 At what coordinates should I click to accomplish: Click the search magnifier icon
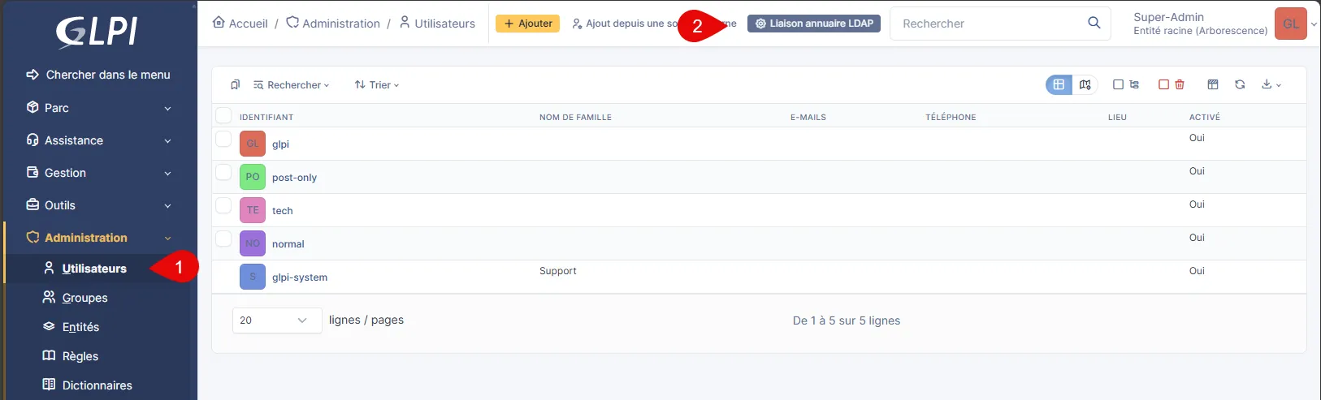1094,23
